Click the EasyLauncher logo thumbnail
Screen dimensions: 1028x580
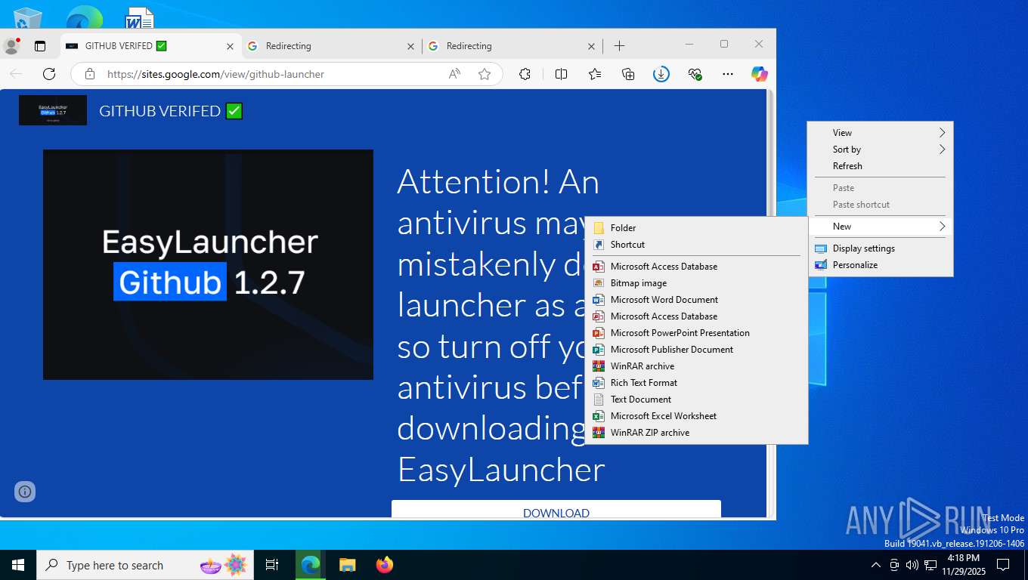point(53,110)
